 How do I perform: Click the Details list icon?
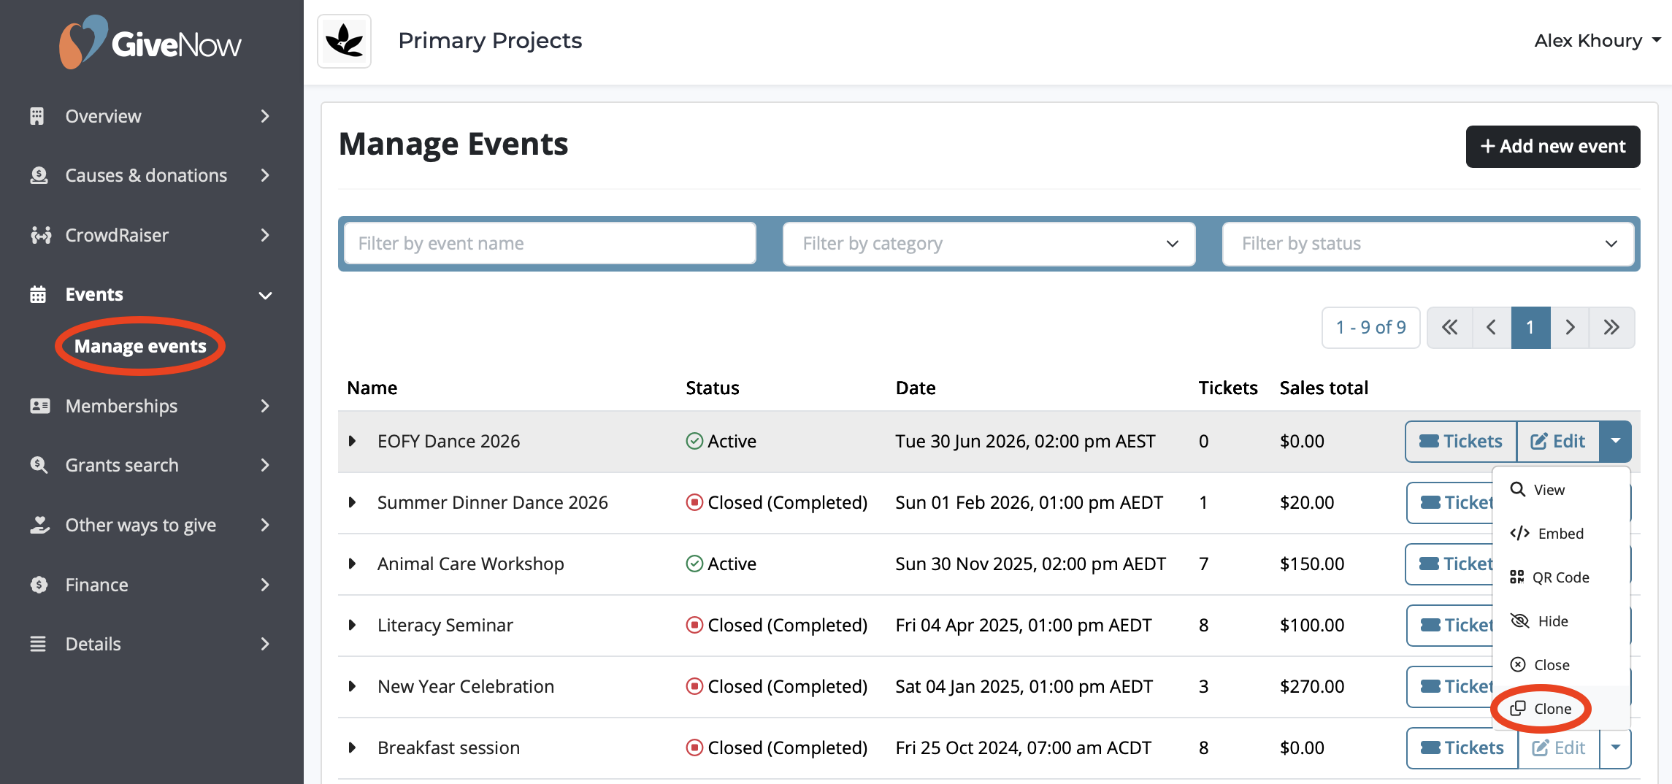click(38, 644)
